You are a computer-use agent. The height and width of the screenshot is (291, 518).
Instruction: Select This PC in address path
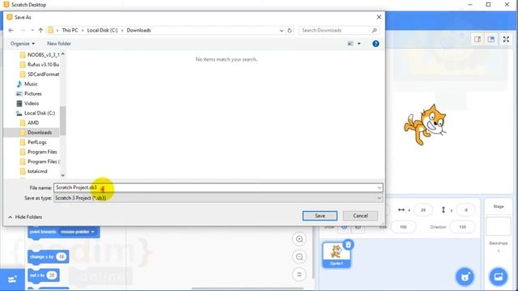click(70, 31)
